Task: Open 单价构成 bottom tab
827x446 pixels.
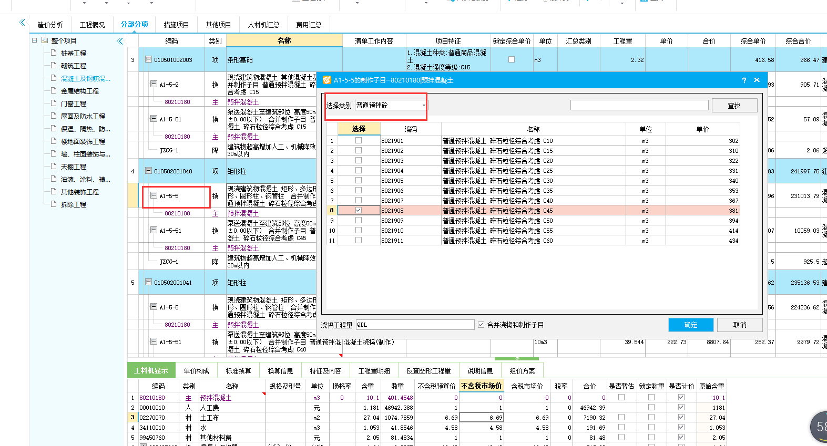Action: (196, 371)
